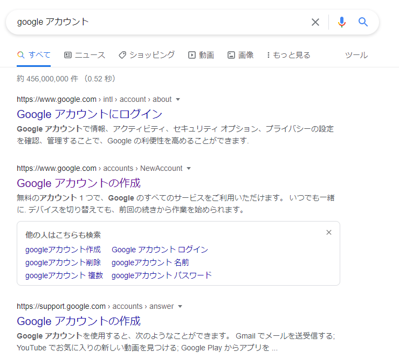The height and width of the screenshot is (359, 399).
Task: Click the 他の人はこちらも検索 heading
Action: (63, 235)
